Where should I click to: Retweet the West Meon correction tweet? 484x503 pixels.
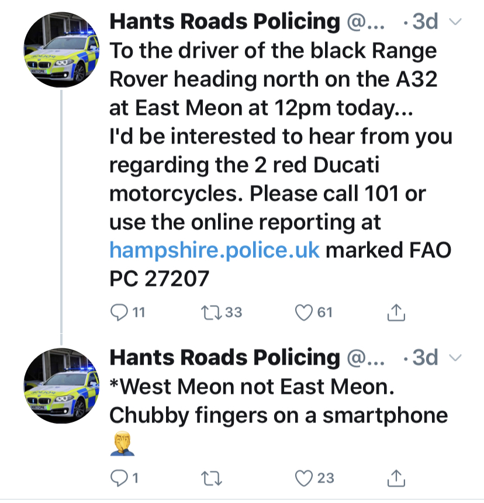coord(211,478)
